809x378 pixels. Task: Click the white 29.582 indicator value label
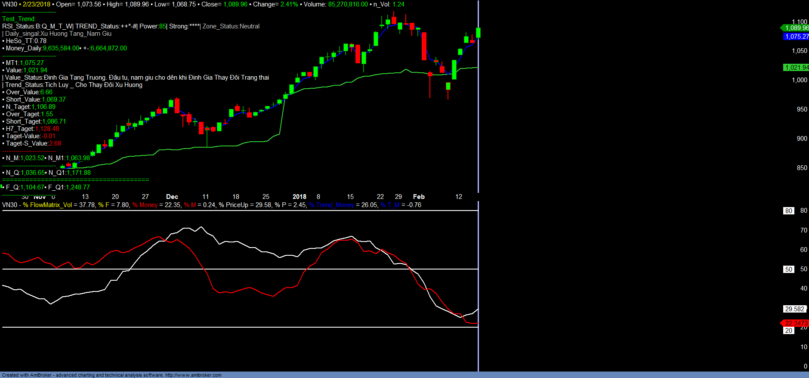point(794,309)
